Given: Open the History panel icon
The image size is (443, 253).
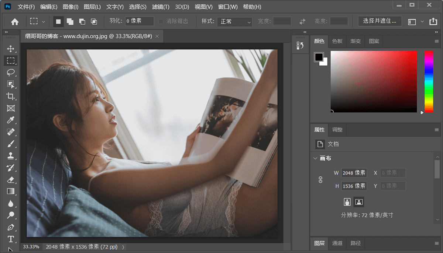Looking at the screenshot, I should (300, 46).
